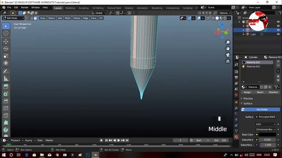The height and width of the screenshot is (158, 282).
Task: Toggle viewport overlays
Action: point(199,18)
